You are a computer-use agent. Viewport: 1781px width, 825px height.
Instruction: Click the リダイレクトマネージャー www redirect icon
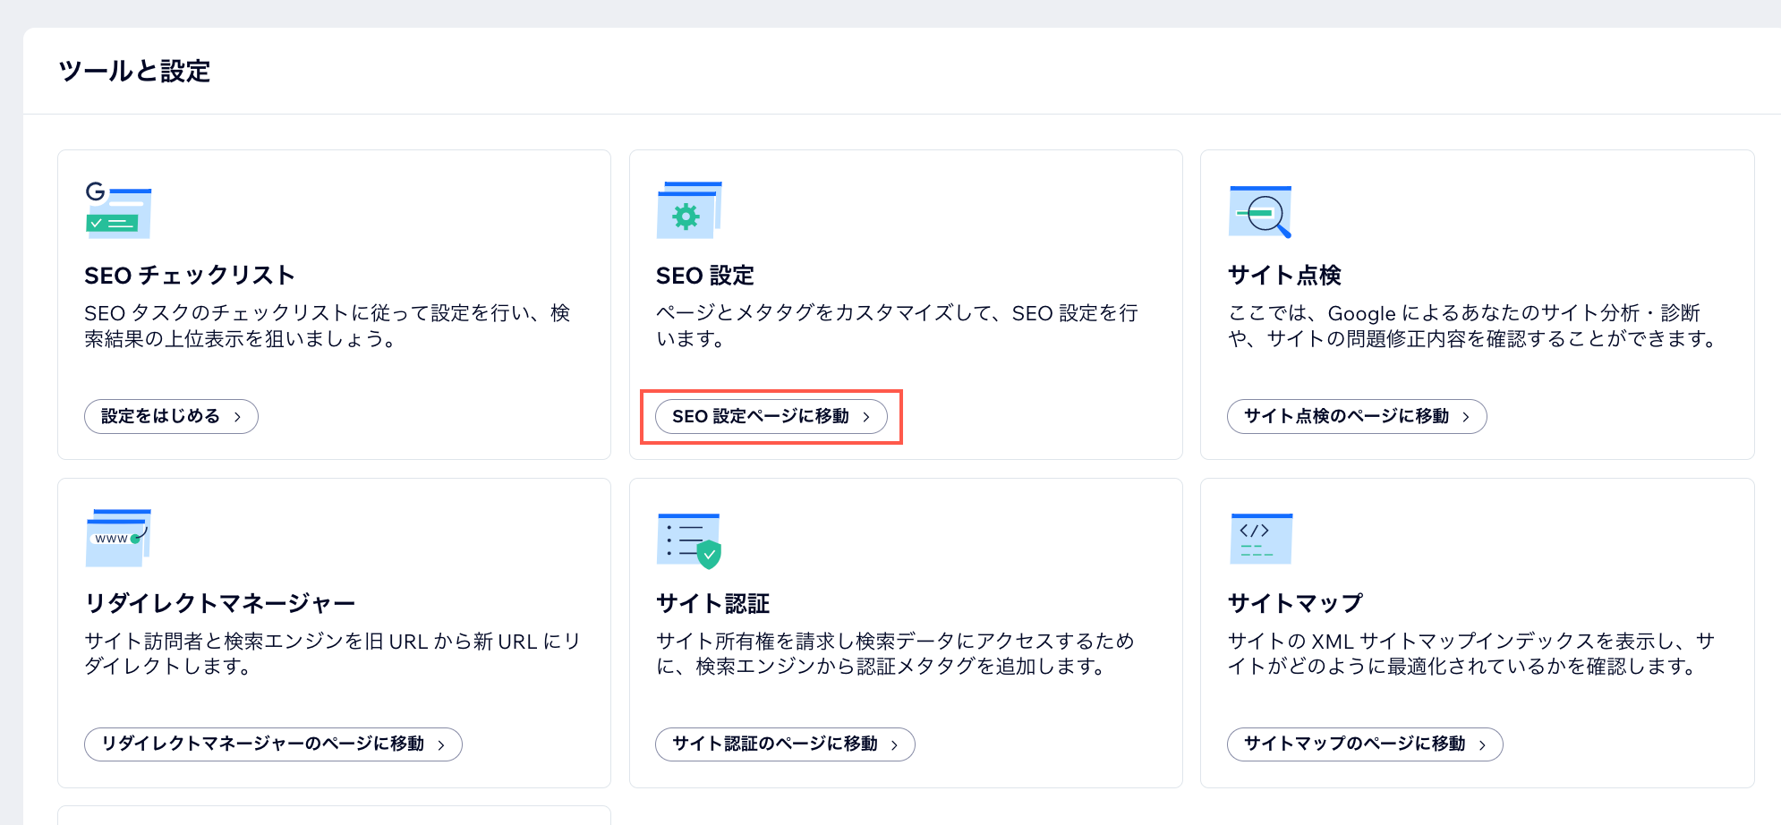116,537
